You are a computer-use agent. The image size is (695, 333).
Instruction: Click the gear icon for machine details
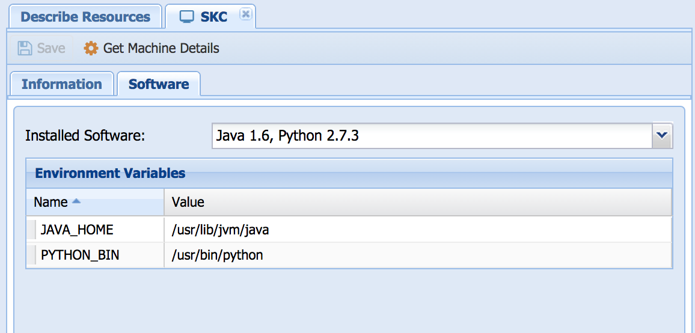(91, 48)
